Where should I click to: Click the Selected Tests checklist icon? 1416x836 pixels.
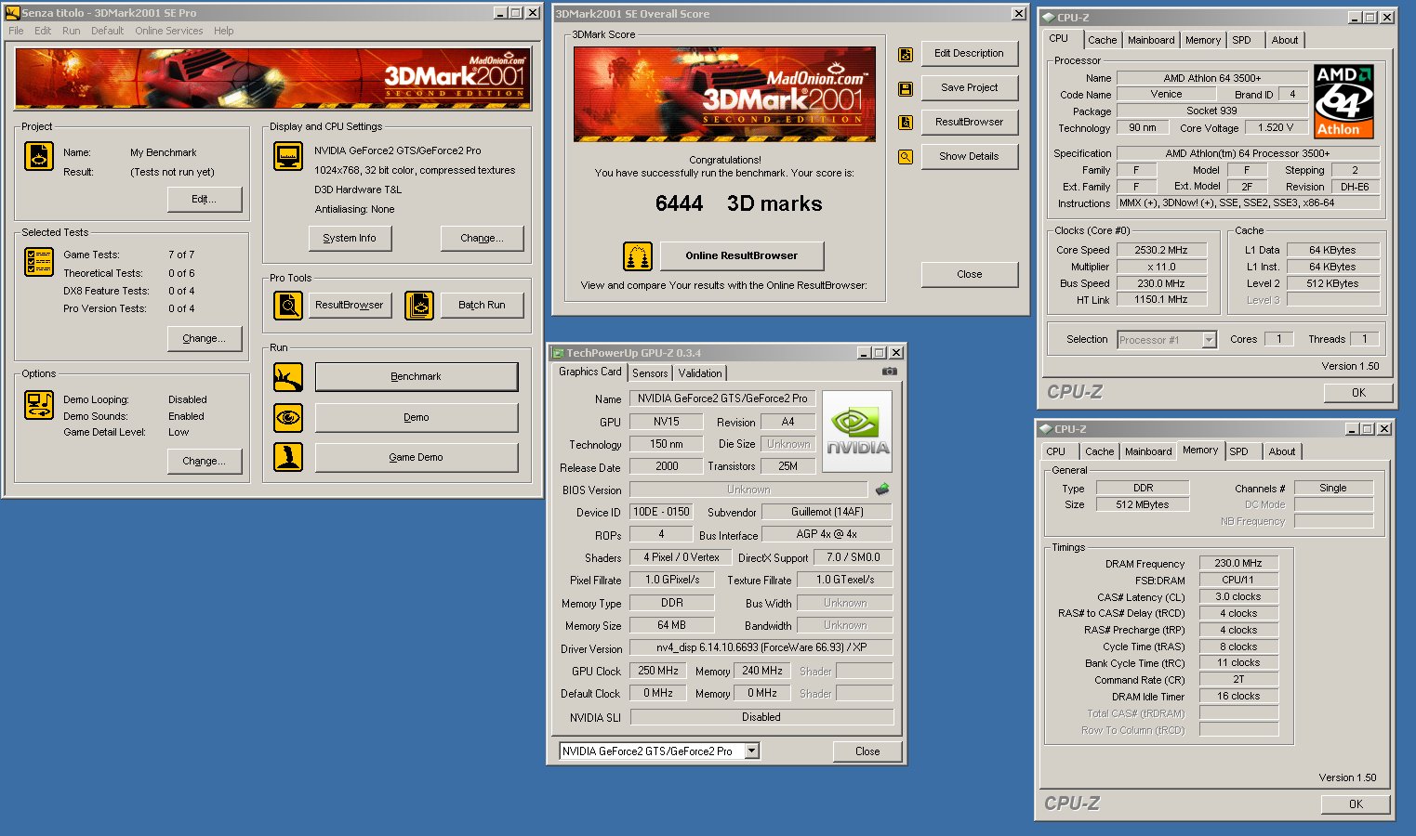coord(39,262)
